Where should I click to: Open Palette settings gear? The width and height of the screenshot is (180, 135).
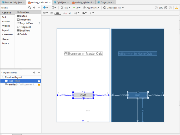coord(34,8)
